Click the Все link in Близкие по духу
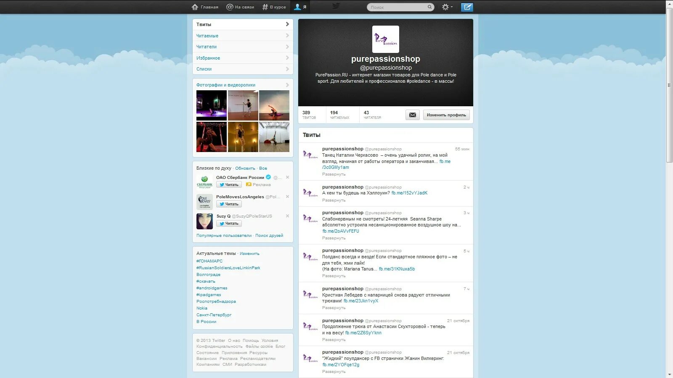This screenshot has height=378, width=673. [263, 168]
